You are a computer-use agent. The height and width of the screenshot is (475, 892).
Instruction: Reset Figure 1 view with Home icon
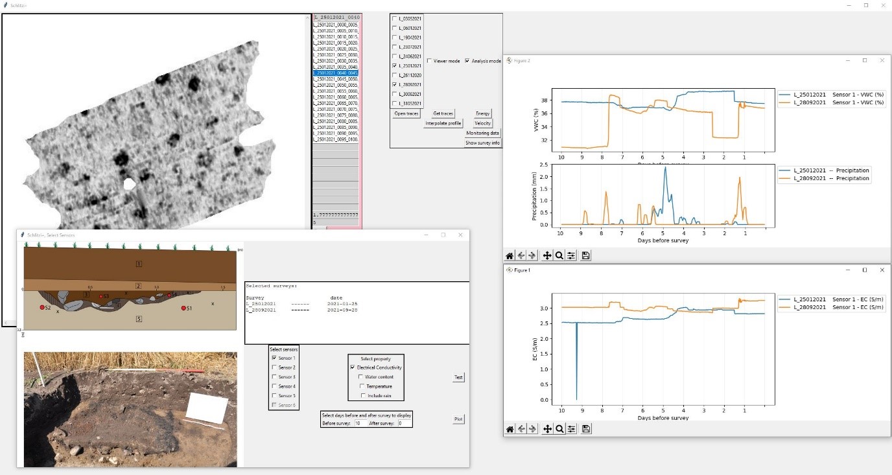(510, 429)
